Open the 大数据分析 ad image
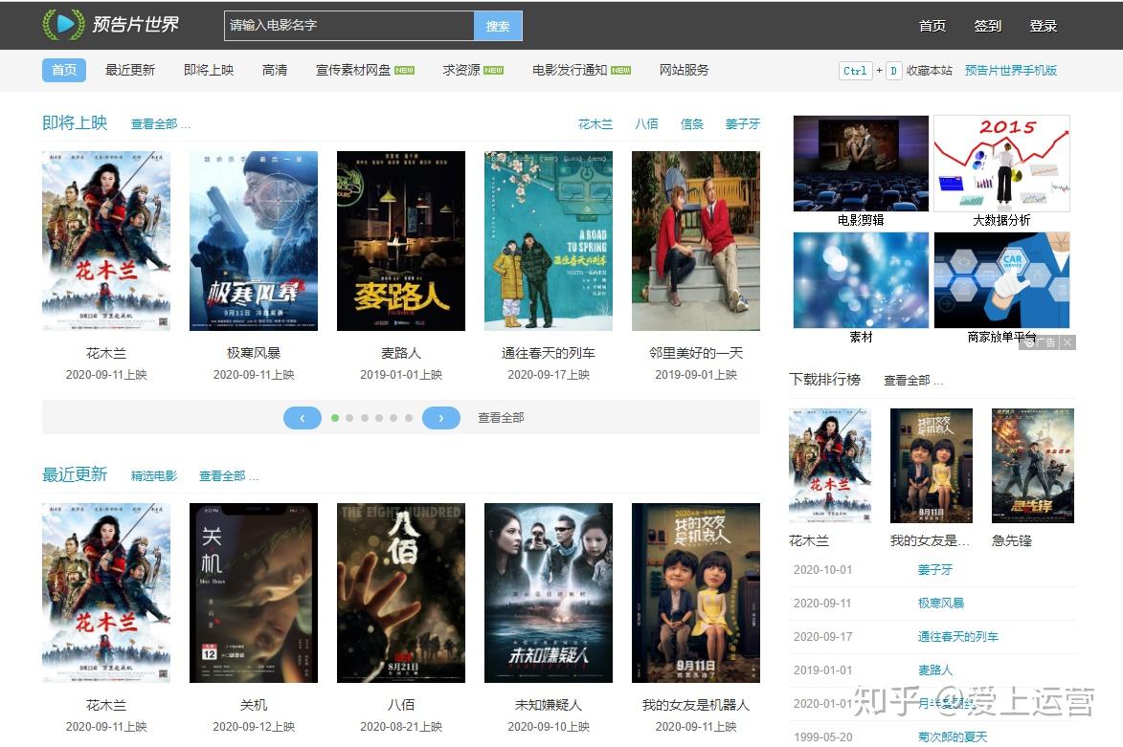 point(1002,164)
